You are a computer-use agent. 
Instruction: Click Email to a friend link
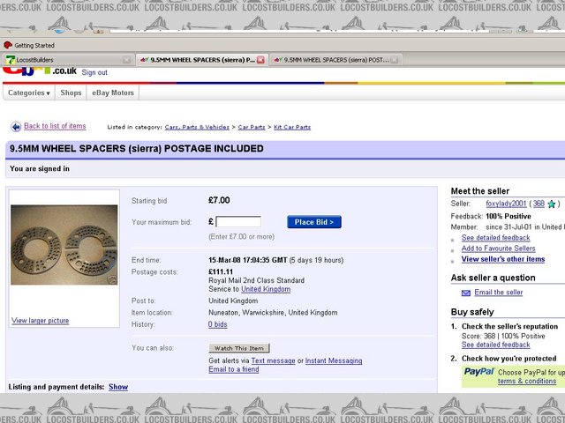point(233,369)
